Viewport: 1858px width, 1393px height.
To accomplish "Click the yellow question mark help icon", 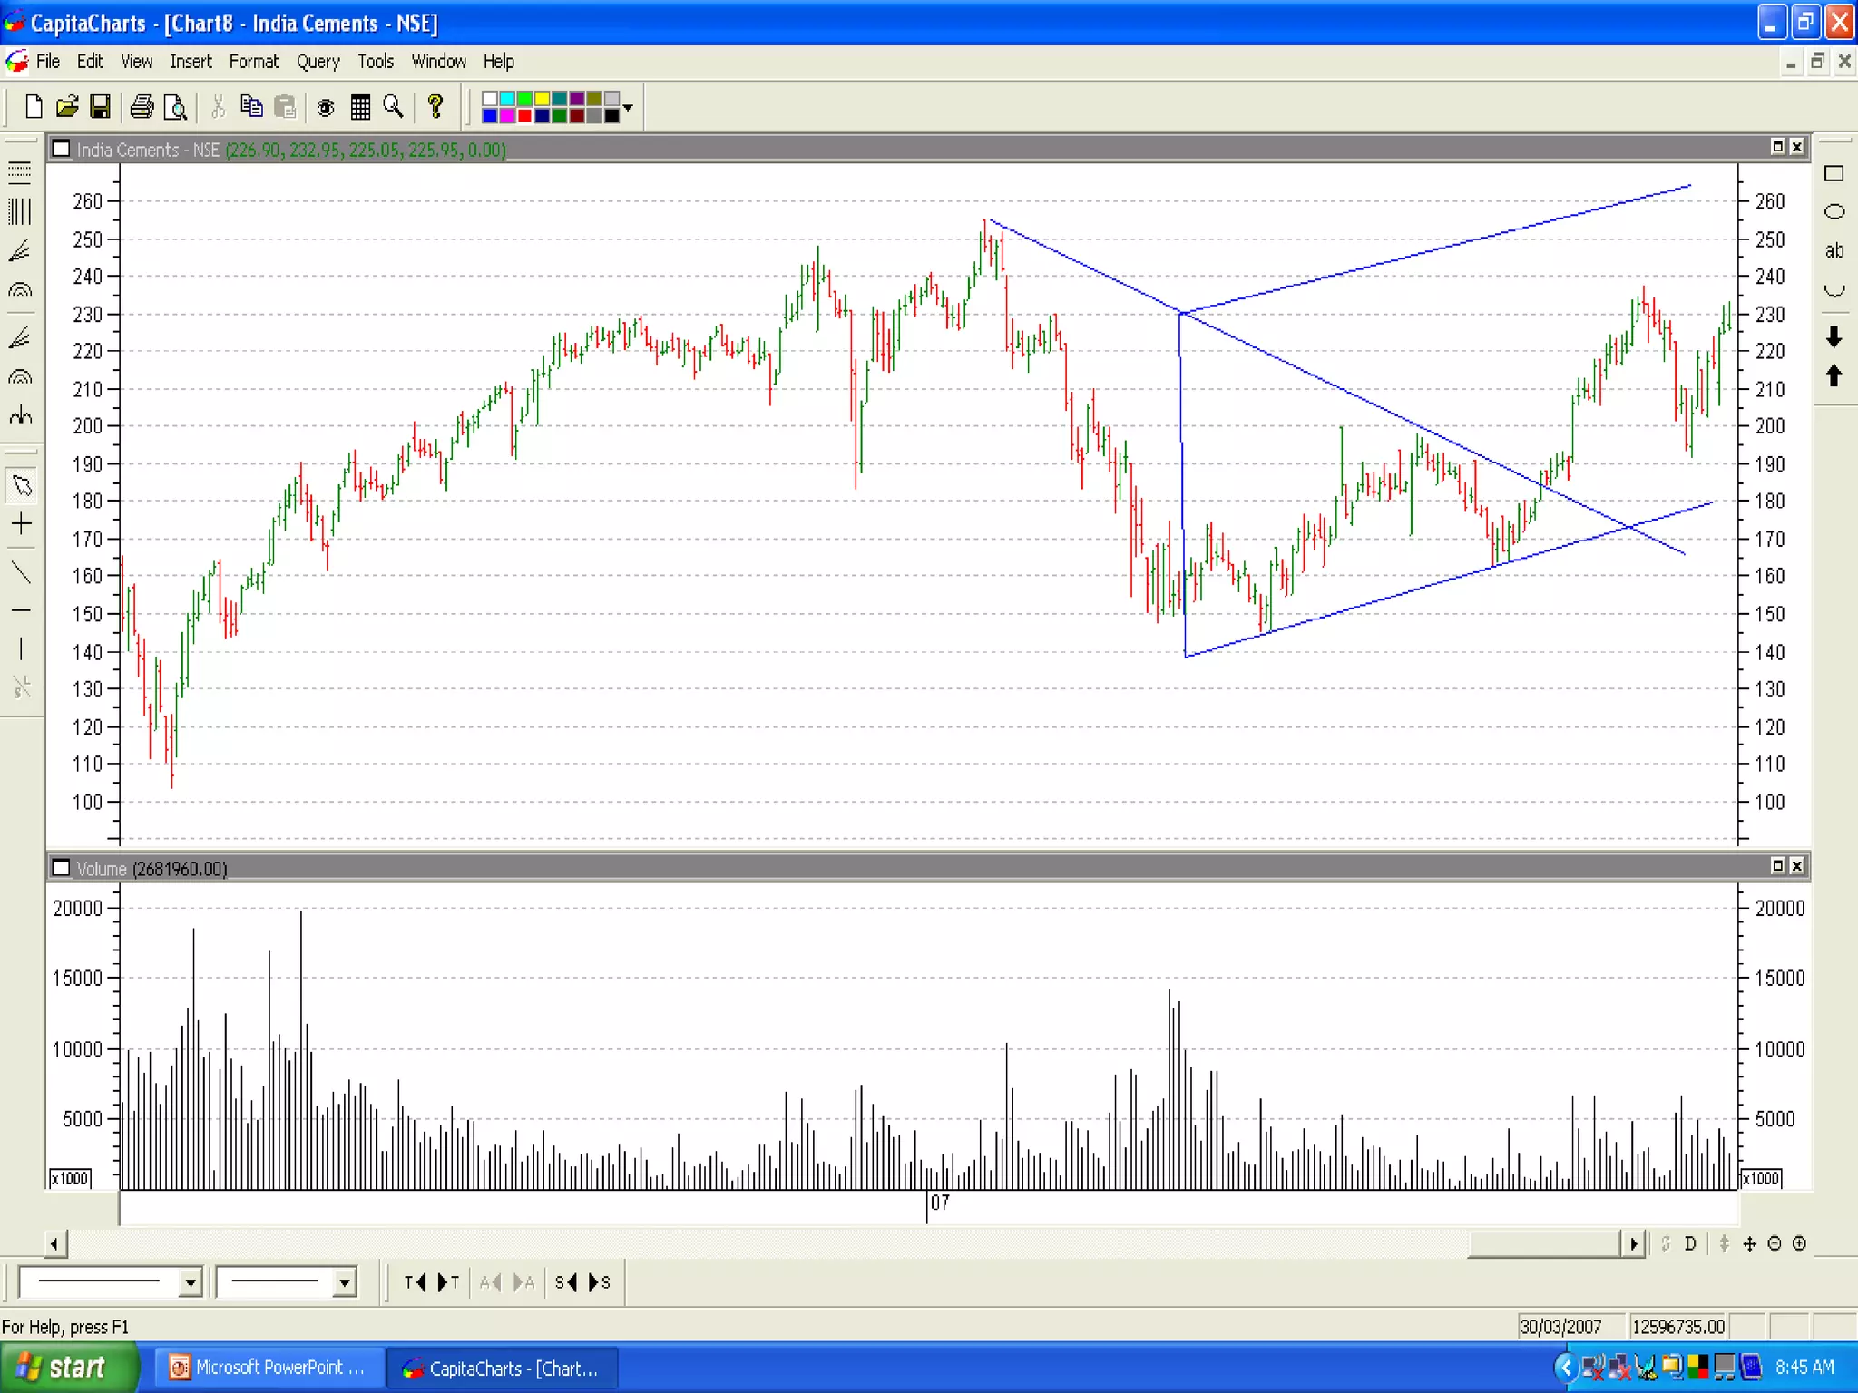I will (435, 107).
